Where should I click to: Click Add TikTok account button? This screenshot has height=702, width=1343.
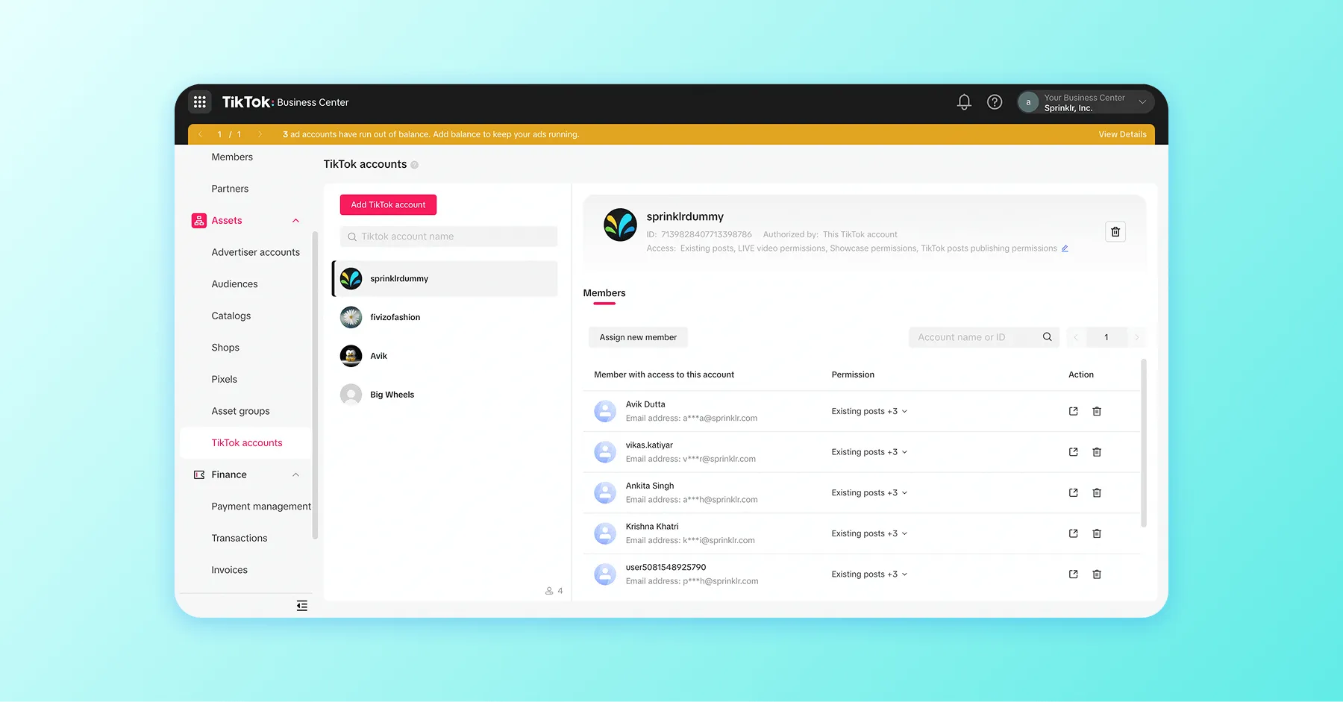388,204
